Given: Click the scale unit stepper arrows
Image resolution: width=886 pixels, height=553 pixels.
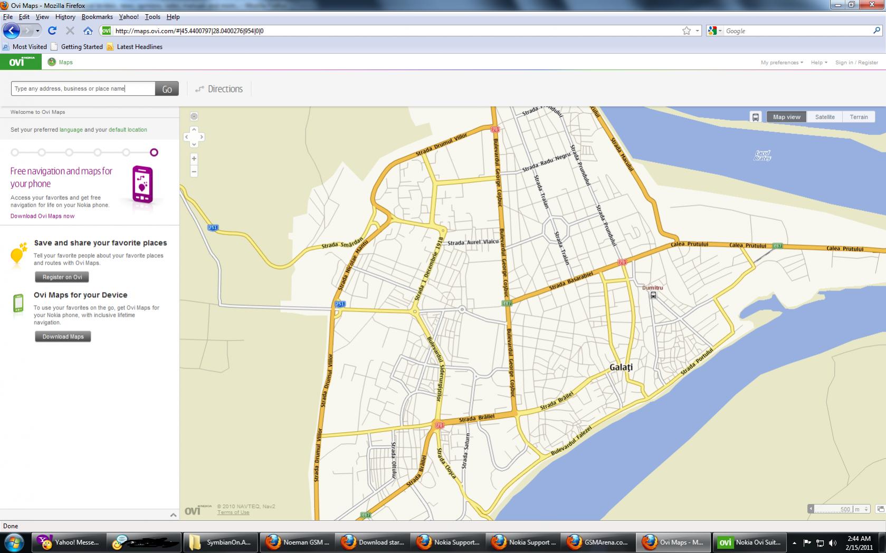Looking at the screenshot, I should pos(866,509).
